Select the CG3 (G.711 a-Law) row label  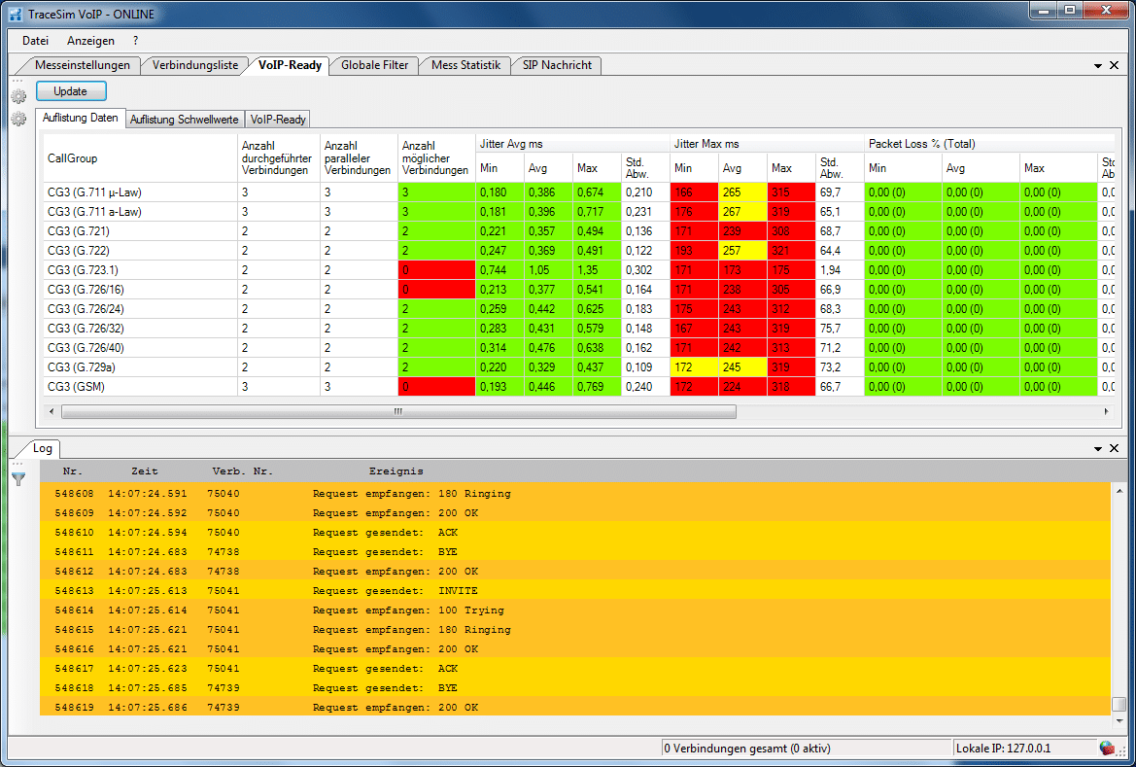(x=95, y=212)
